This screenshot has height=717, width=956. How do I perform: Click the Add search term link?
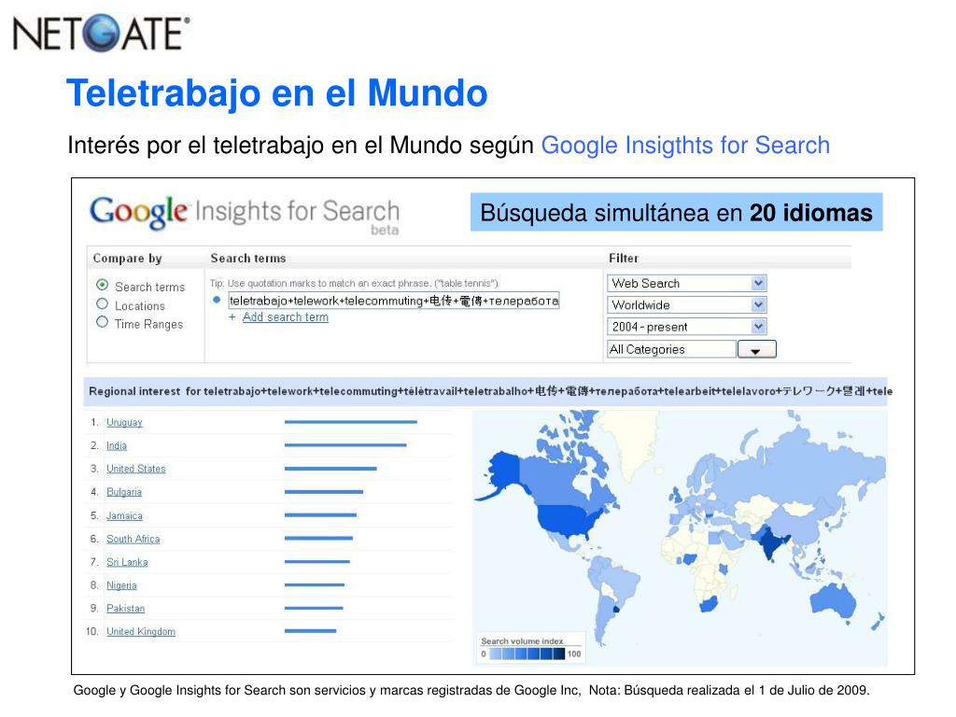coord(286,317)
